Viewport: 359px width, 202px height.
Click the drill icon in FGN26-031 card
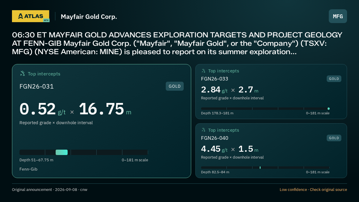click(22, 74)
